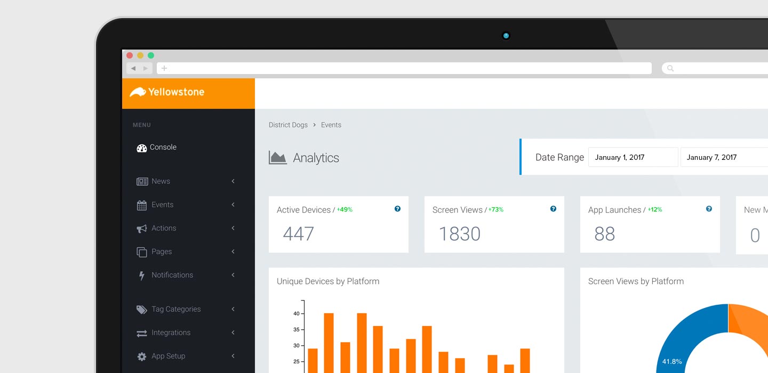Click the Console dashboard gauge icon
768x373 pixels.
click(141, 148)
